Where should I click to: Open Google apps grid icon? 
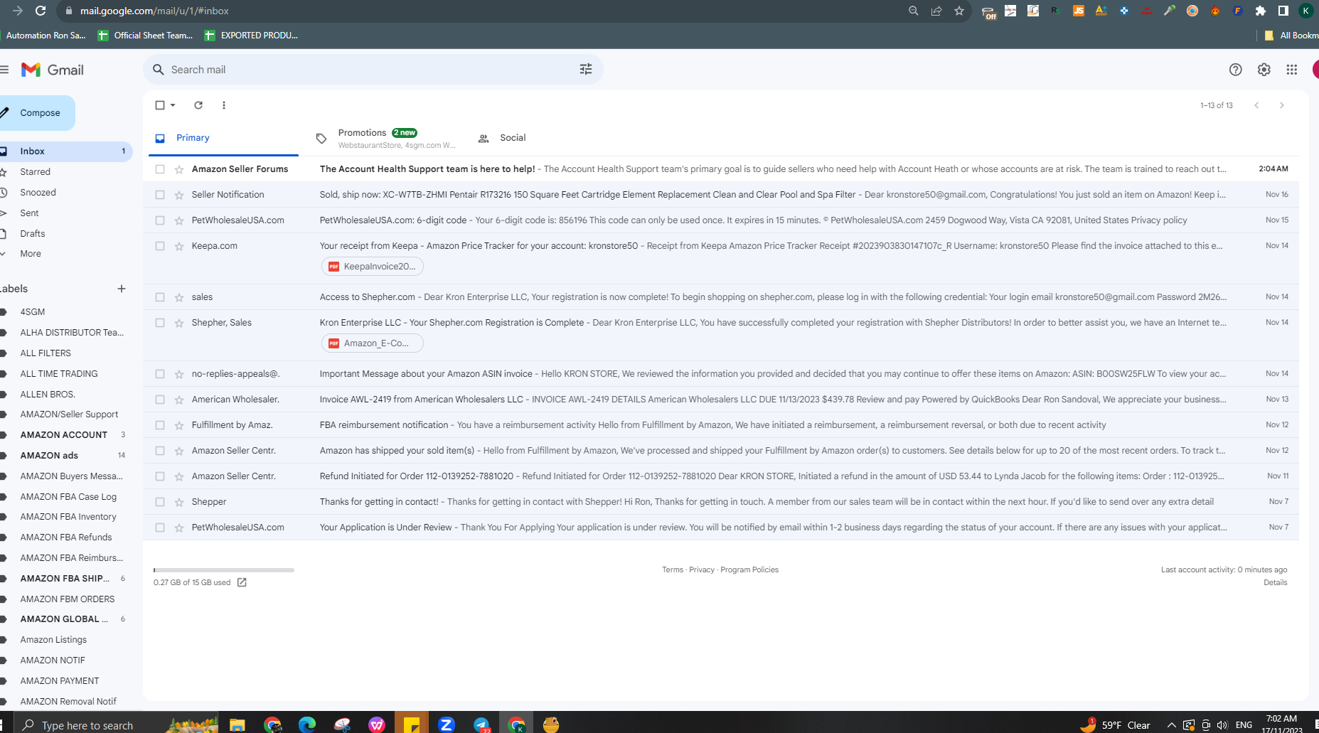click(x=1292, y=70)
